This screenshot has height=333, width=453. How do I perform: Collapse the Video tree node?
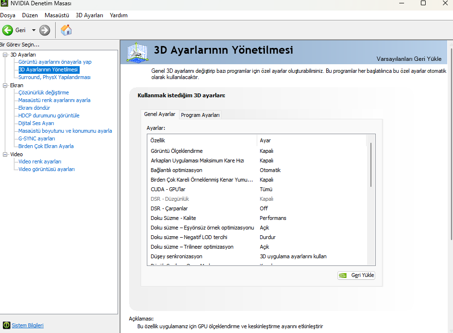click(x=5, y=154)
